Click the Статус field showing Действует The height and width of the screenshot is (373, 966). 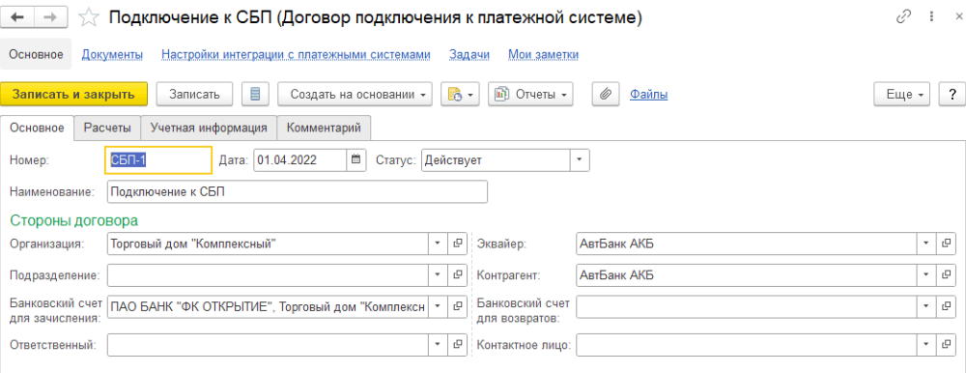pyautogui.click(x=496, y=160)
